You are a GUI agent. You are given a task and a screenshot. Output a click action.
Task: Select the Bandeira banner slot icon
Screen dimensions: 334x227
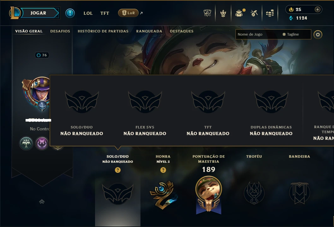pyautogui.click(x=300, y=193)
